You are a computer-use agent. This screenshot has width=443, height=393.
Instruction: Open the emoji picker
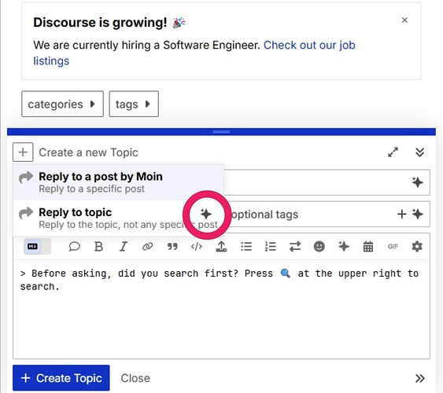tap(319, 247)
